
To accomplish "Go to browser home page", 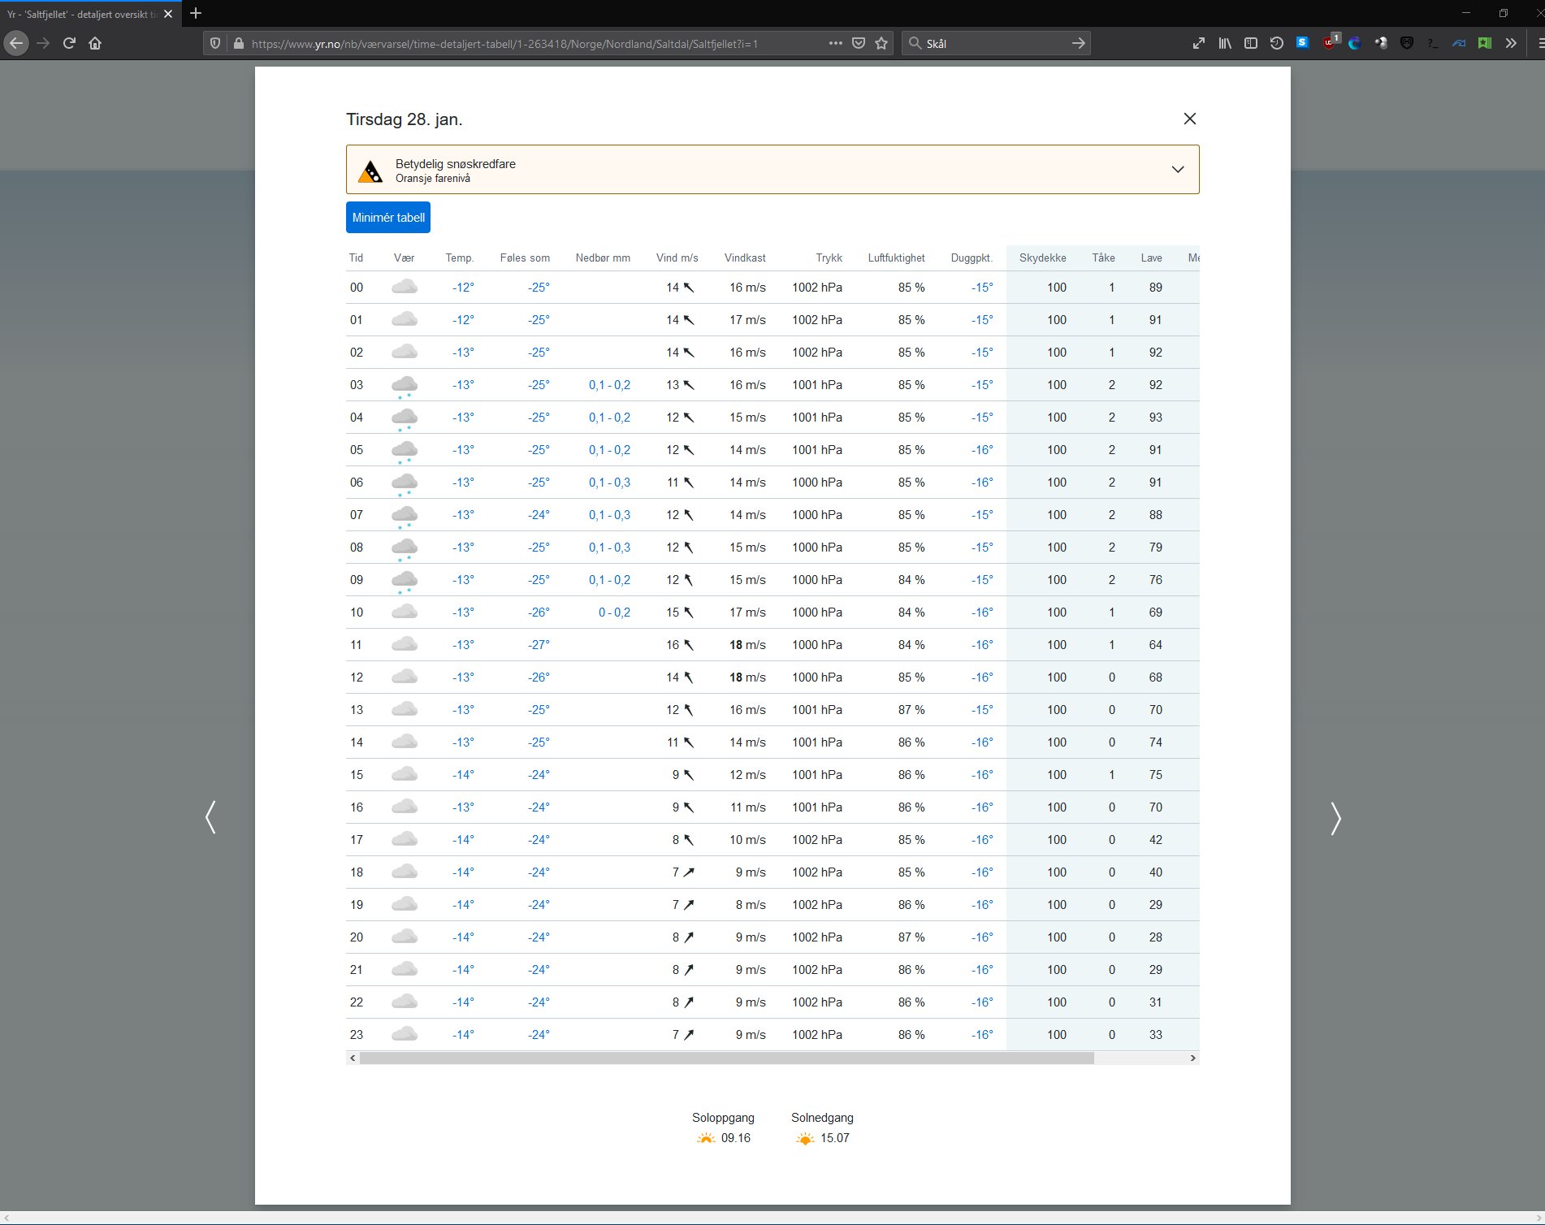I will pos(95,43).
